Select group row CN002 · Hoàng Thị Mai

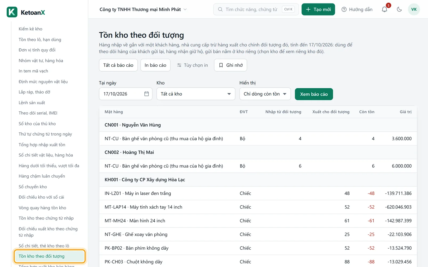click(x=258, y=152)
